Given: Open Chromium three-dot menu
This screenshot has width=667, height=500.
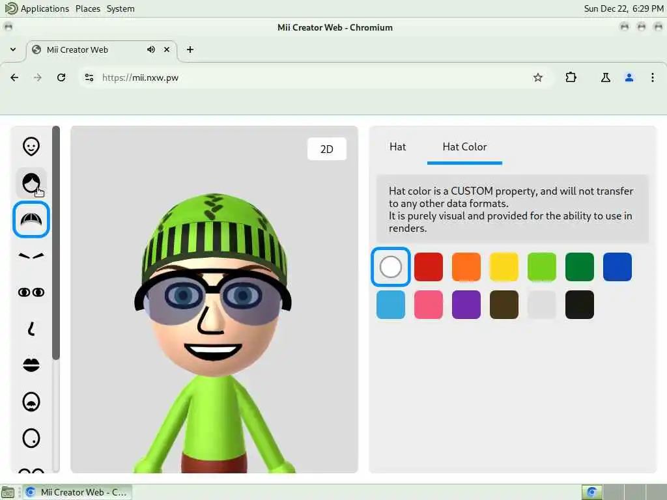Looking at the screenshot, I should tap(653, 77).
